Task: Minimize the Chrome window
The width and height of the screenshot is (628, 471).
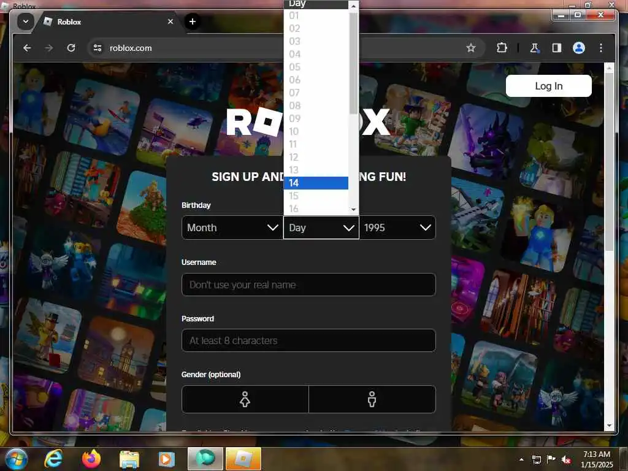Action: pyautogui.click(x=562, y=15)
